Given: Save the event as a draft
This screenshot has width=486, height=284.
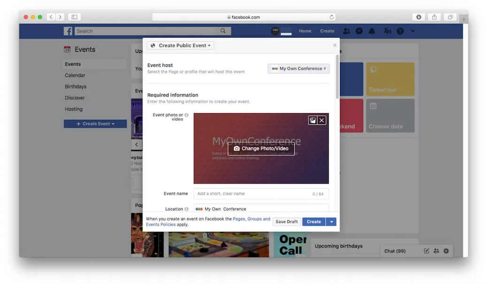Looking at the screenshot, I should click(x=286, y=221).
